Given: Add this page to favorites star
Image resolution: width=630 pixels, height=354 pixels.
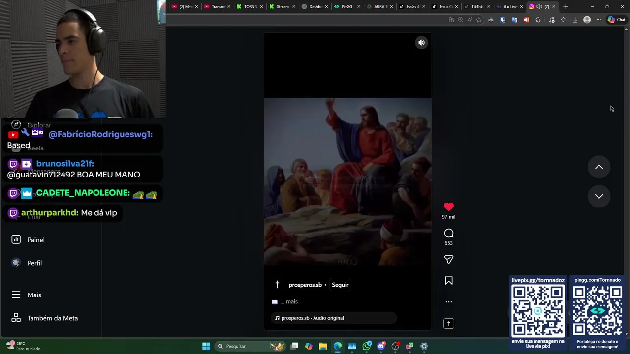Looking at the screenshot, I should (479, 20).
